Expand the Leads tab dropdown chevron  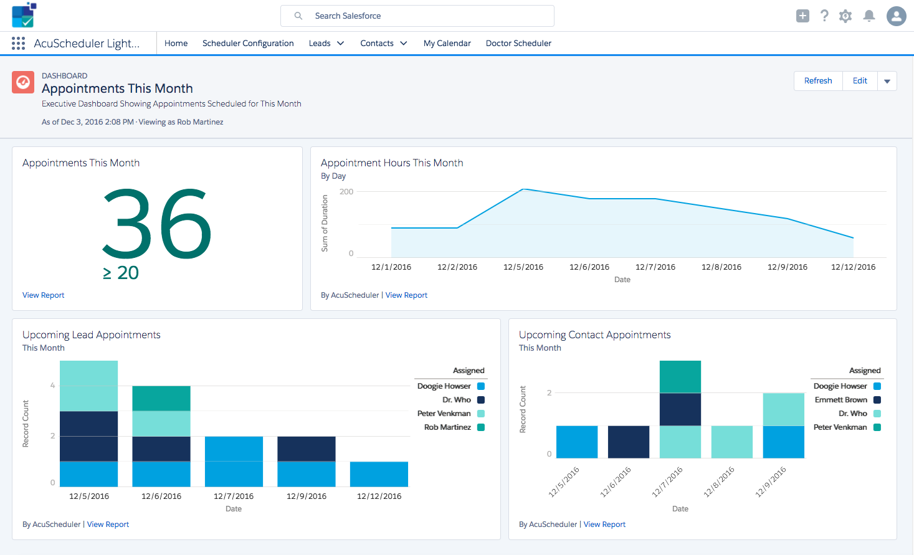[341, 44]
